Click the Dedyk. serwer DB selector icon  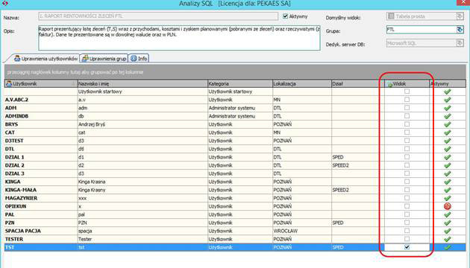point(460,43)
